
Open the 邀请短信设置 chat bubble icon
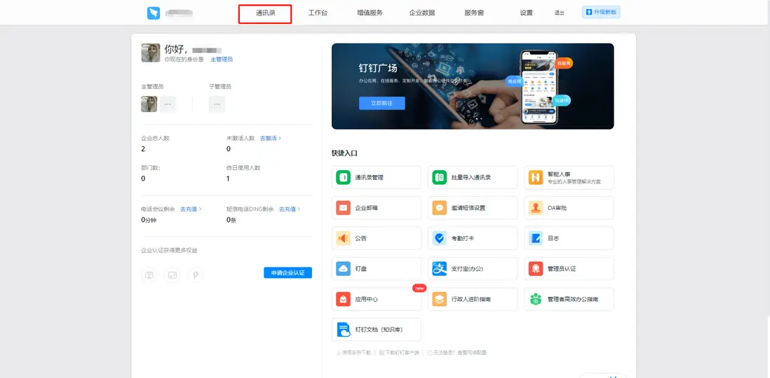click(x=440, y=208)
